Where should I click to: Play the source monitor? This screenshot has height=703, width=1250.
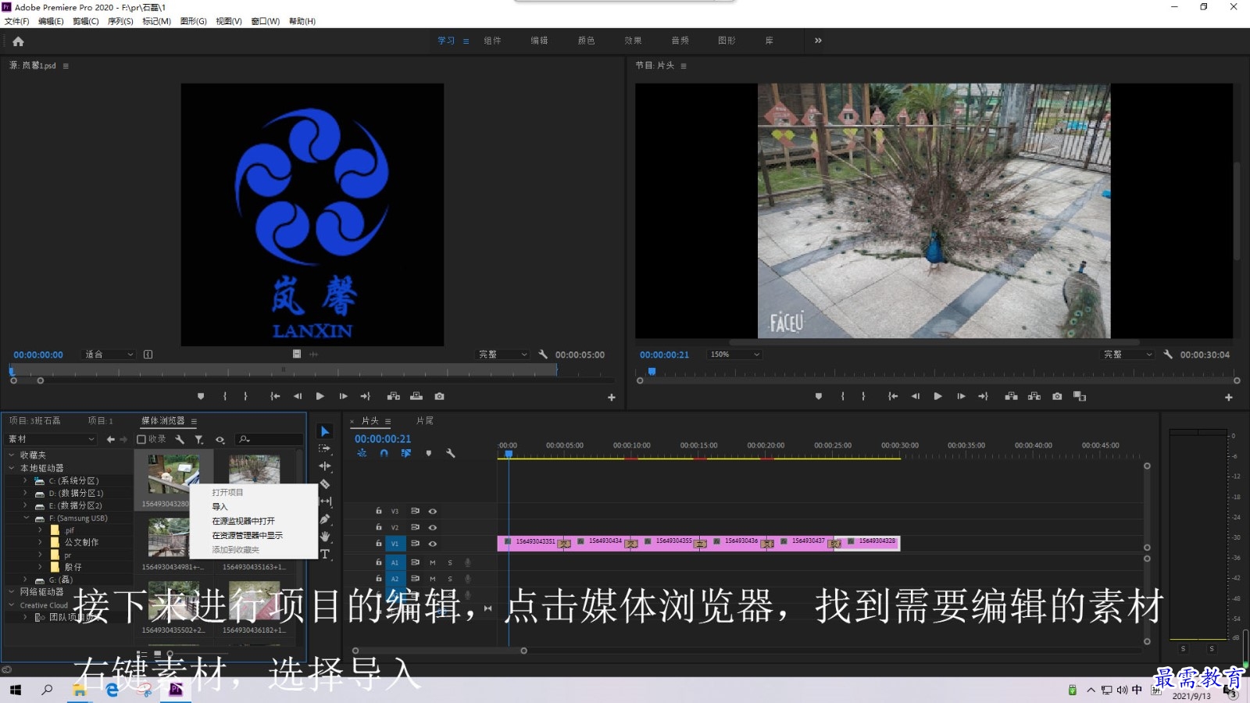[x=320, y=397]
